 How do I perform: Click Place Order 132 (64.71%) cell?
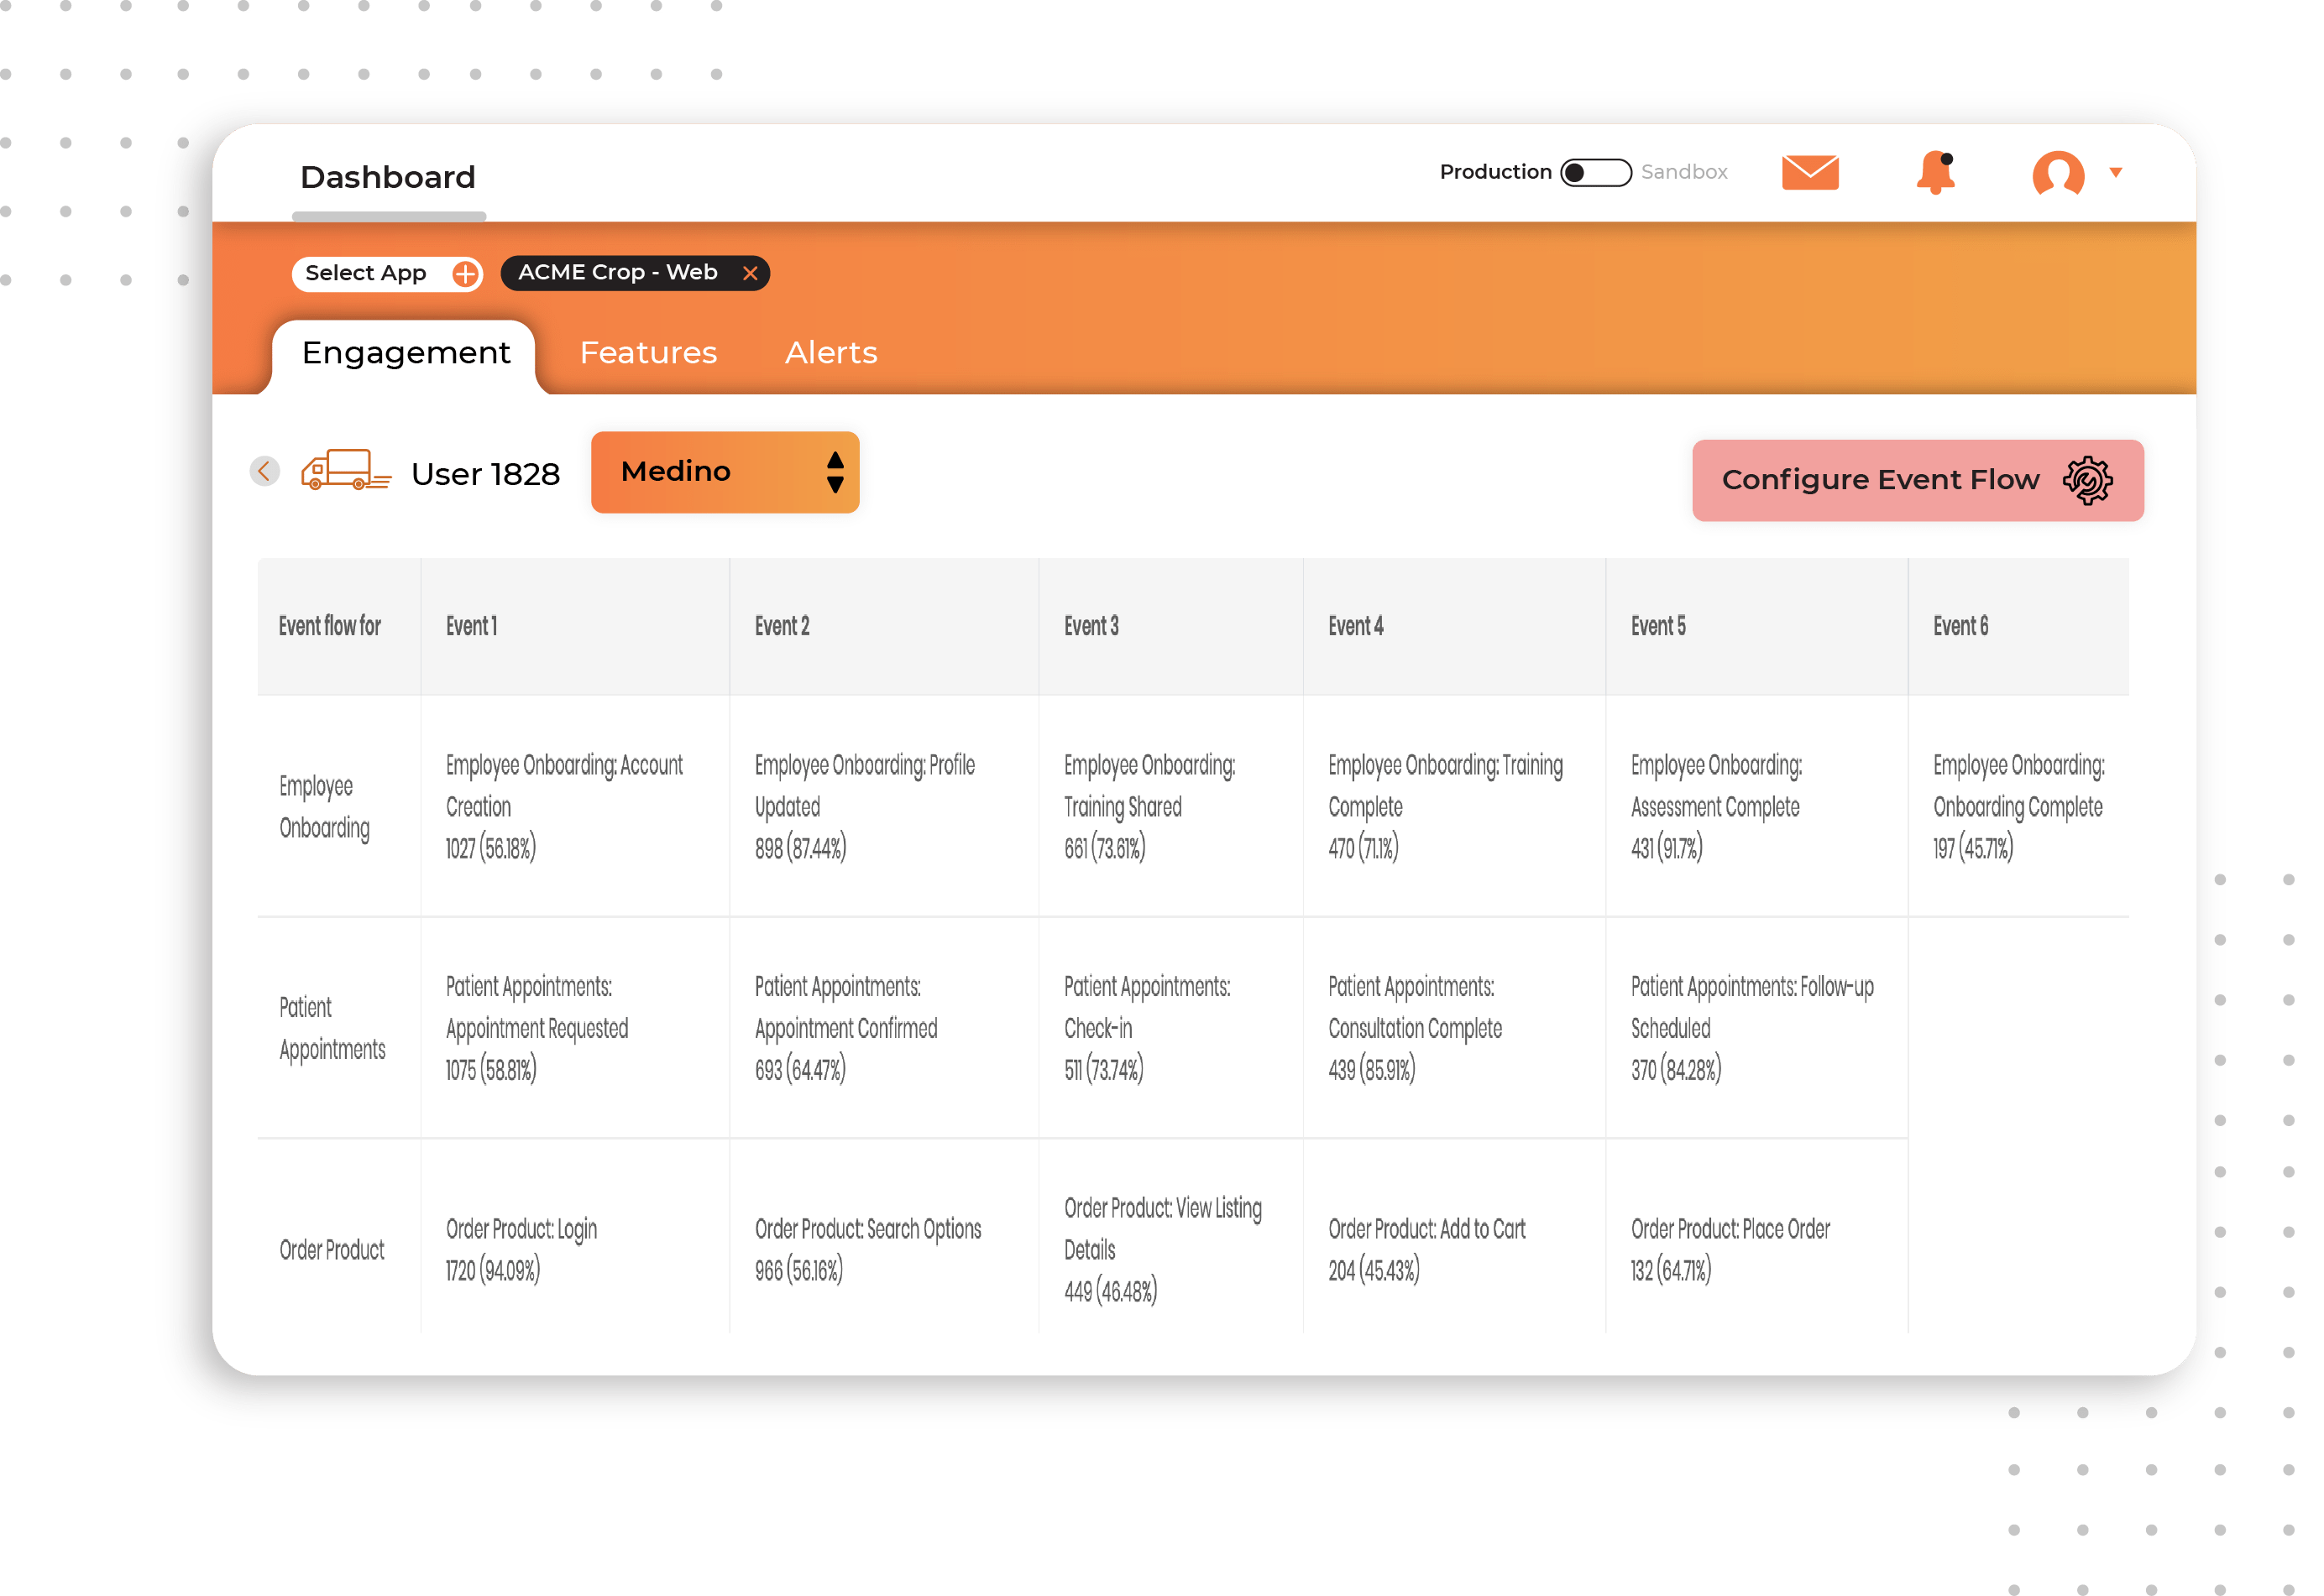pyautogui.click(x=1756, y=1236)
